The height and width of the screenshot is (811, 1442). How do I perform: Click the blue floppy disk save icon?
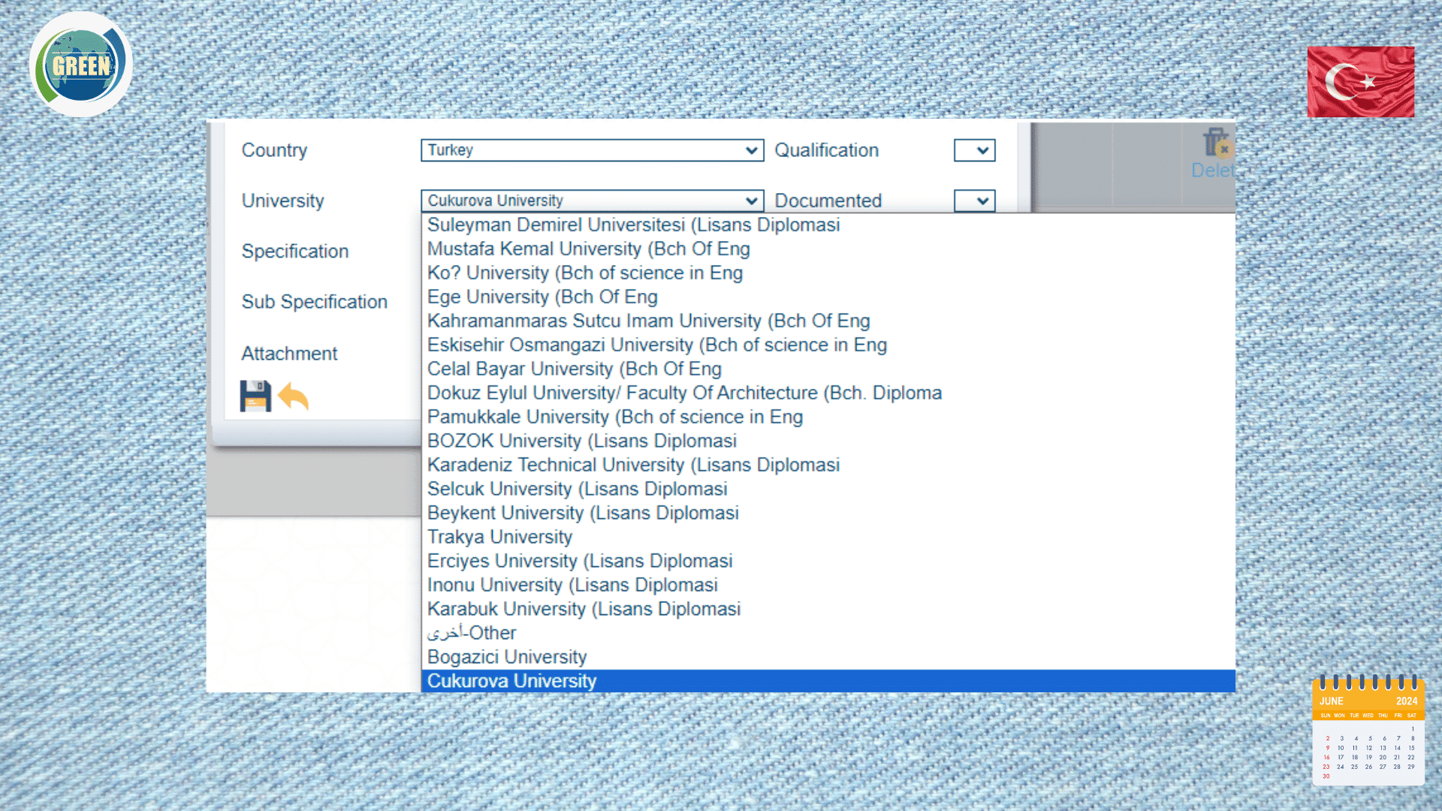pyautogui.click(x=255, y=396)
